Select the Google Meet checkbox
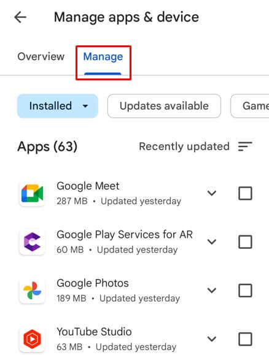The image size is (269, 355). click(x=245, y=193)
